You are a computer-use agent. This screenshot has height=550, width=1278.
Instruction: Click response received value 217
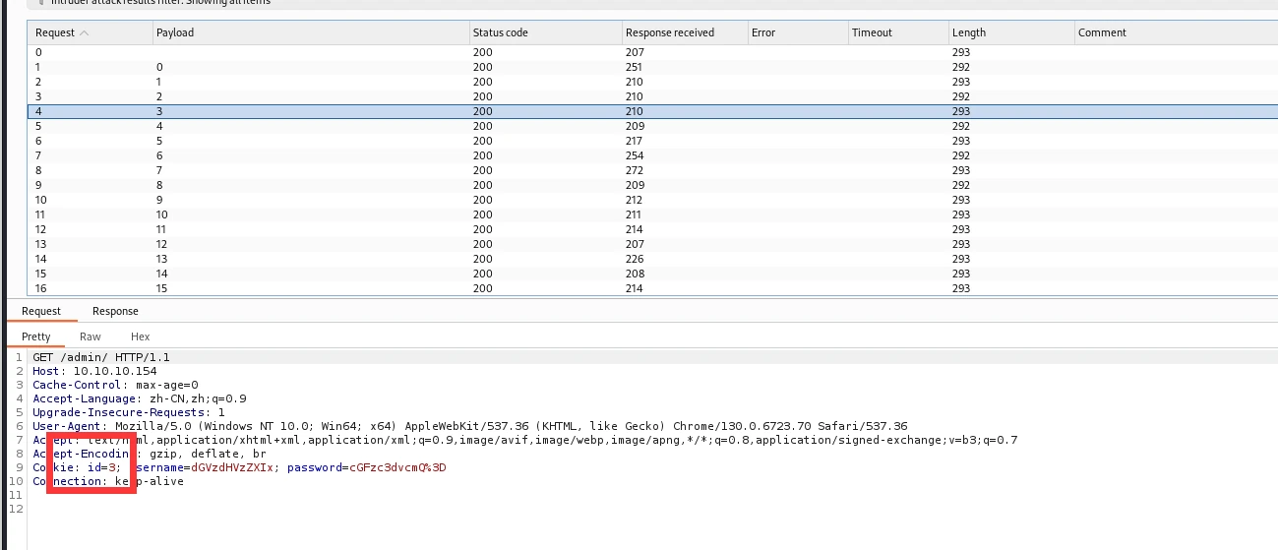[635, 141]
